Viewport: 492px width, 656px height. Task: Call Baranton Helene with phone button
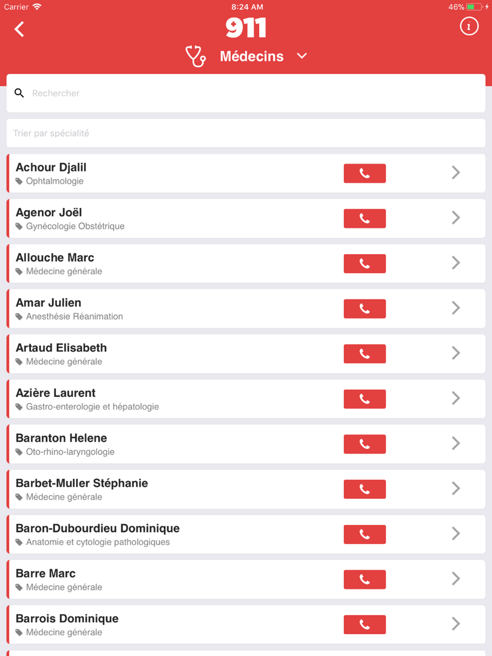coord(365,444)
